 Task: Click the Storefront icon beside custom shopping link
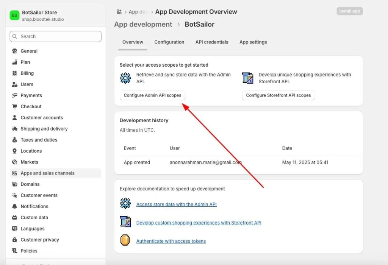coord(125,222)
